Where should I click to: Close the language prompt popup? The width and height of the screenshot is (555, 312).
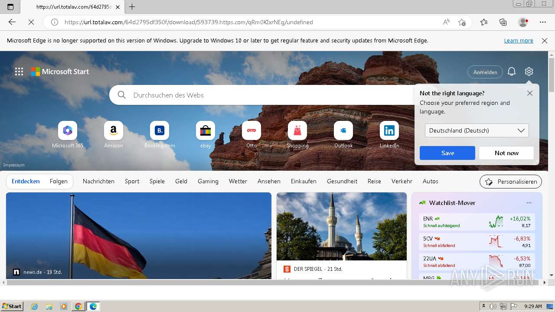pos(530,93)
